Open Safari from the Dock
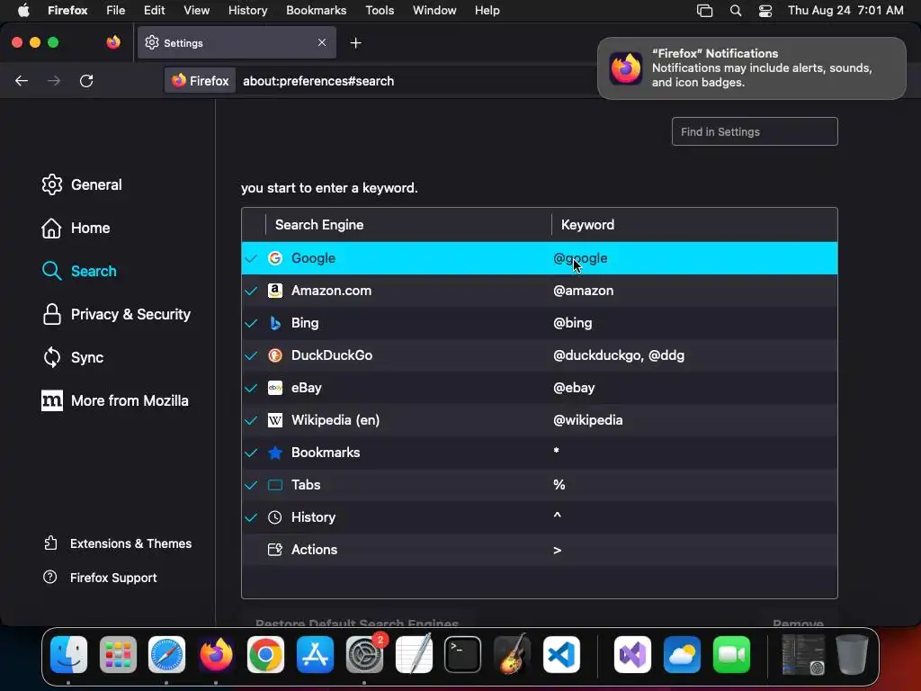 pyautogui.click(x=166, y=655)
